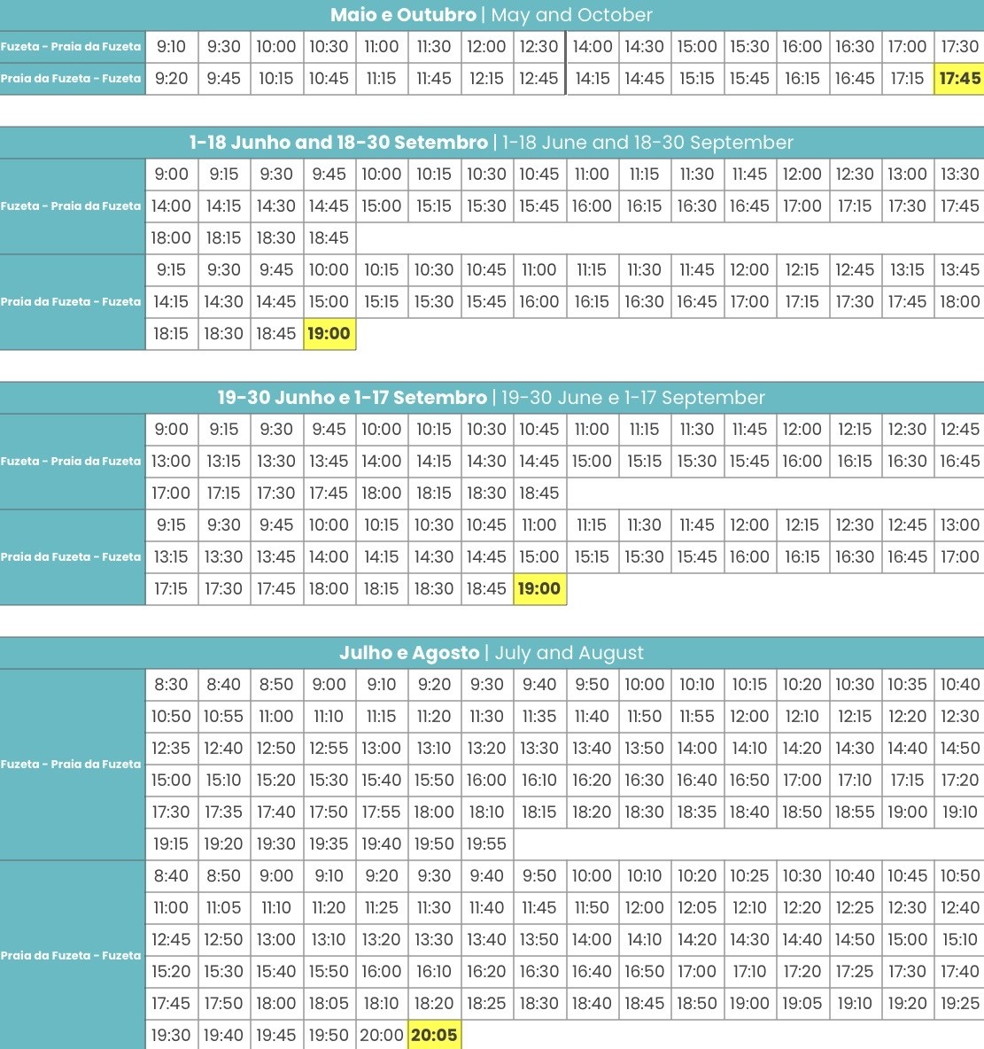Click the highlighted 17:45 last departure in May and October

959,78
